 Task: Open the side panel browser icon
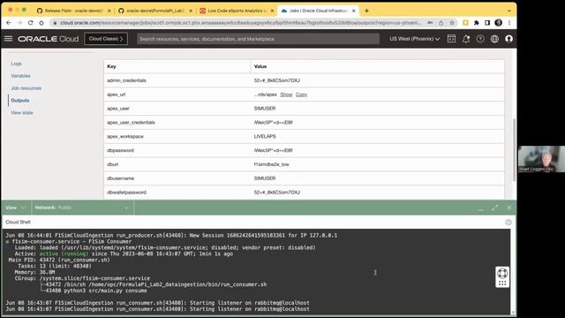487,23
